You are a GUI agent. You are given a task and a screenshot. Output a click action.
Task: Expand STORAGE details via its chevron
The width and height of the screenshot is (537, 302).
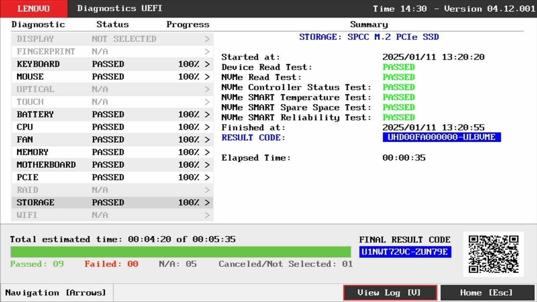207,203
